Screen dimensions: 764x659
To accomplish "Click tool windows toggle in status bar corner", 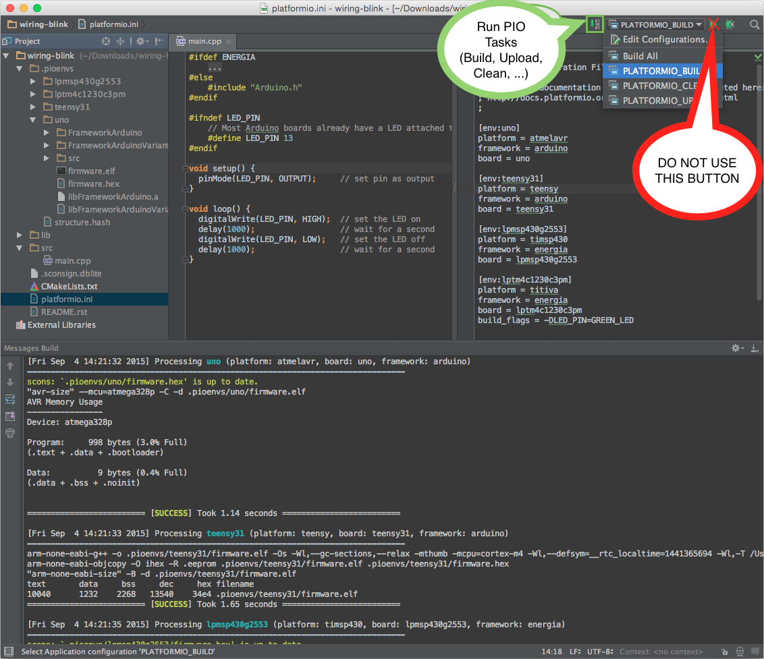I will click(x=8, y=651).
